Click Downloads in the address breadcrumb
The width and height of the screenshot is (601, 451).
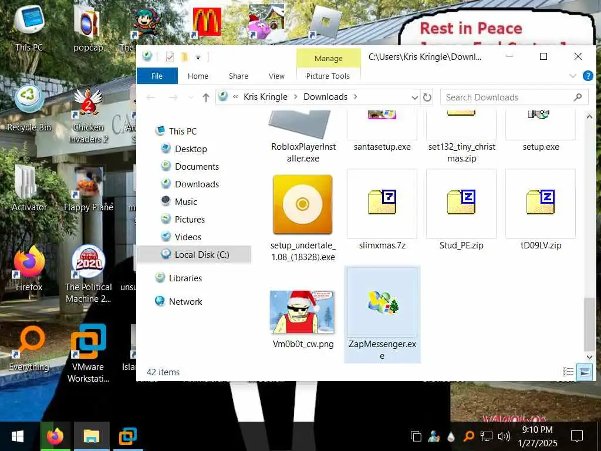tap(325, 97)
